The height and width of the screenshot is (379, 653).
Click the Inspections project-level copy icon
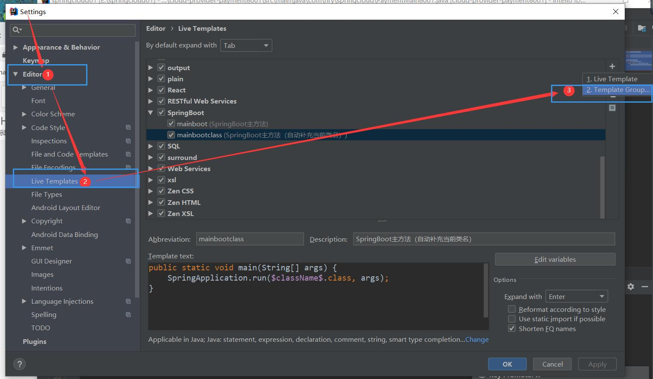tap(128, 141)
